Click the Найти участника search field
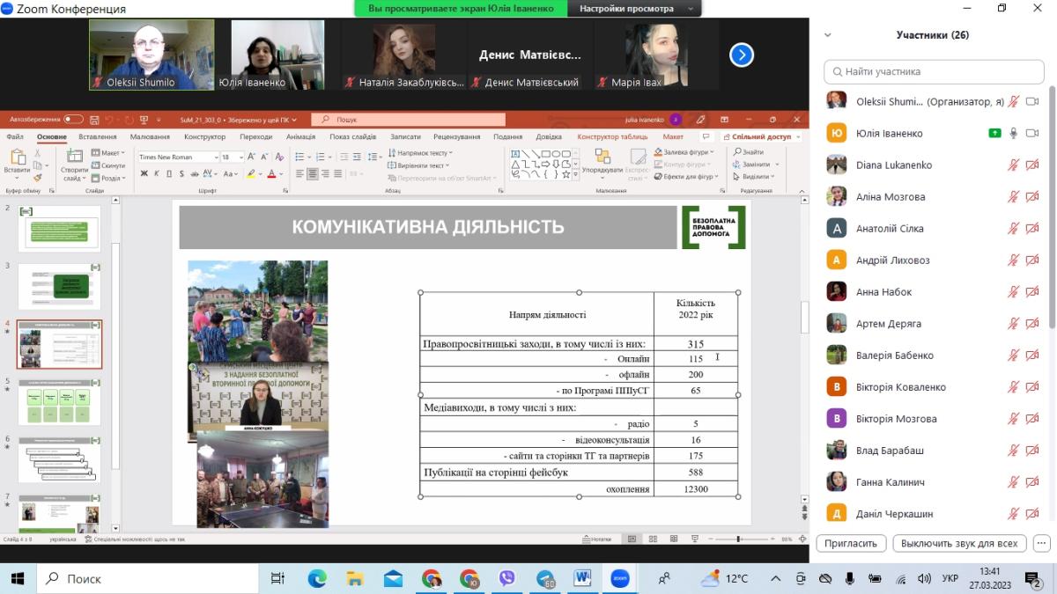 (934, 71)
